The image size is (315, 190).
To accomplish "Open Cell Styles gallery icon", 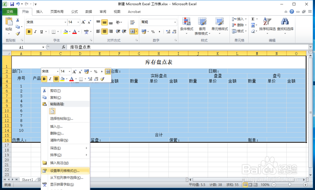I will click(219, 22).
